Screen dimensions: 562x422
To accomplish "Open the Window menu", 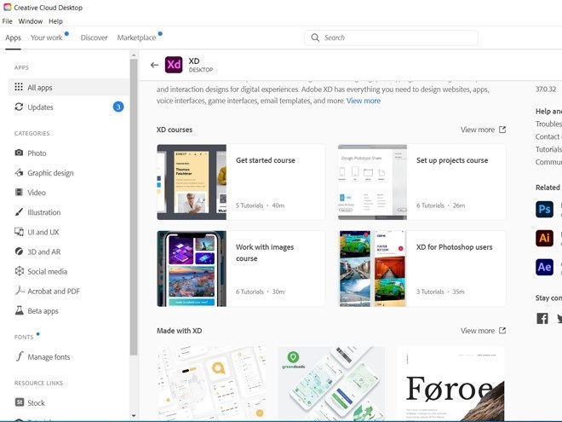I will tap(31, 21).
